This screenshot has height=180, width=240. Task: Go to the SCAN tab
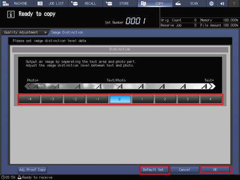pos(189,3)
